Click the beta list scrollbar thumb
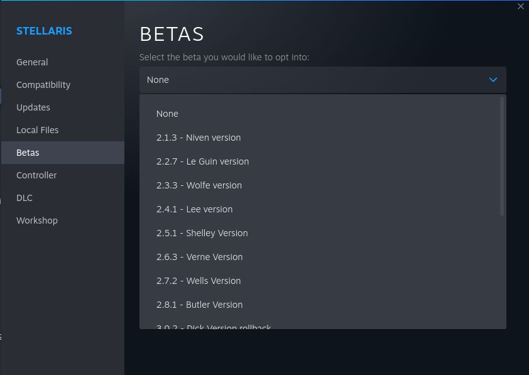Screen dimensions: 529x375 [x=501, y=156]
